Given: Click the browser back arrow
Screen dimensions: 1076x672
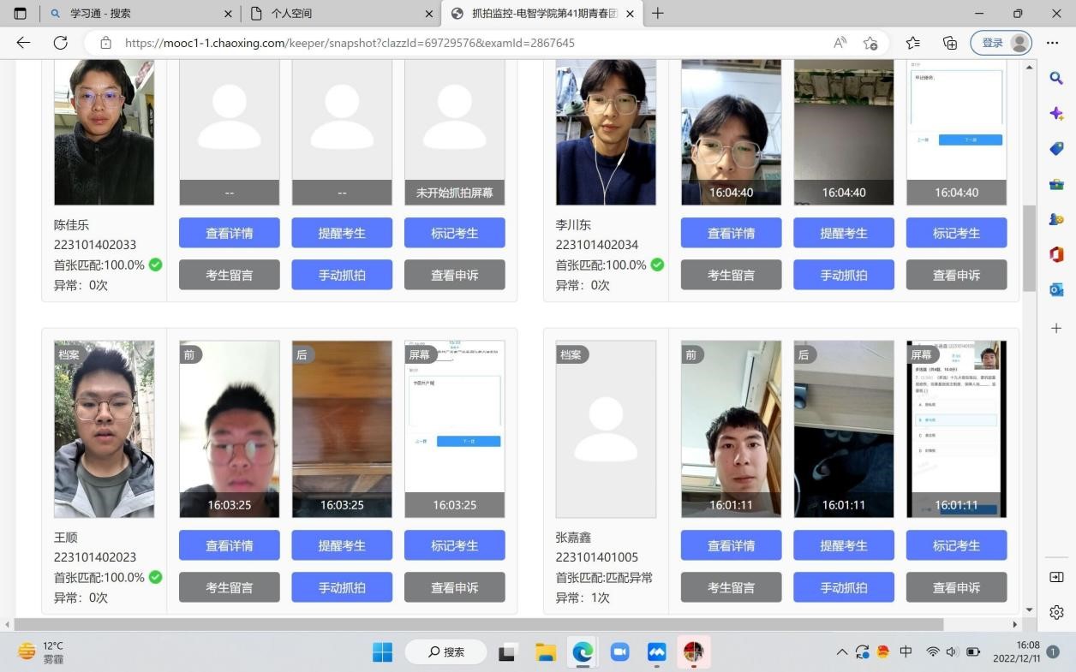Looking at the screenshot, I should [x=23, y=43].
